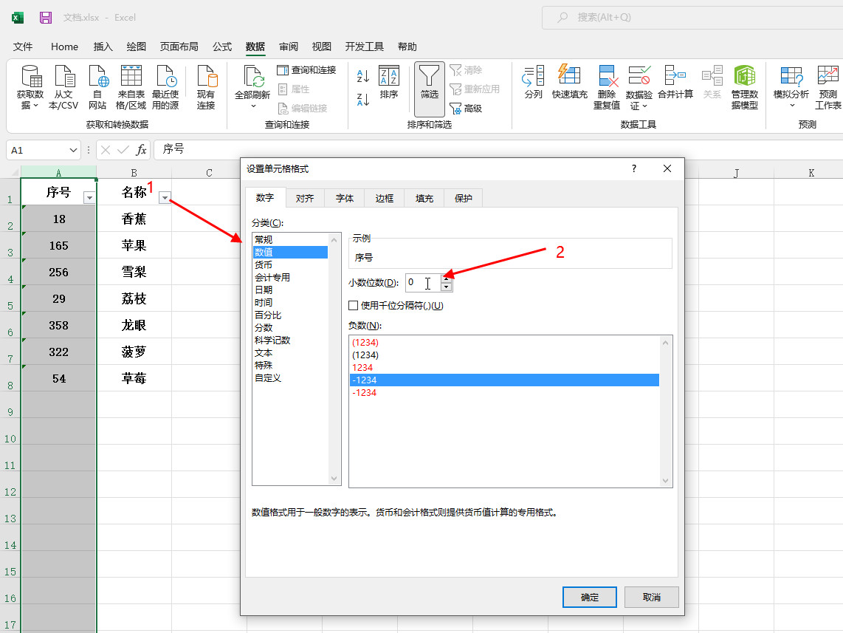Open filter dropdown on 名称 header
The width and height of the screenshot is (843, 633).
[165, 198]
